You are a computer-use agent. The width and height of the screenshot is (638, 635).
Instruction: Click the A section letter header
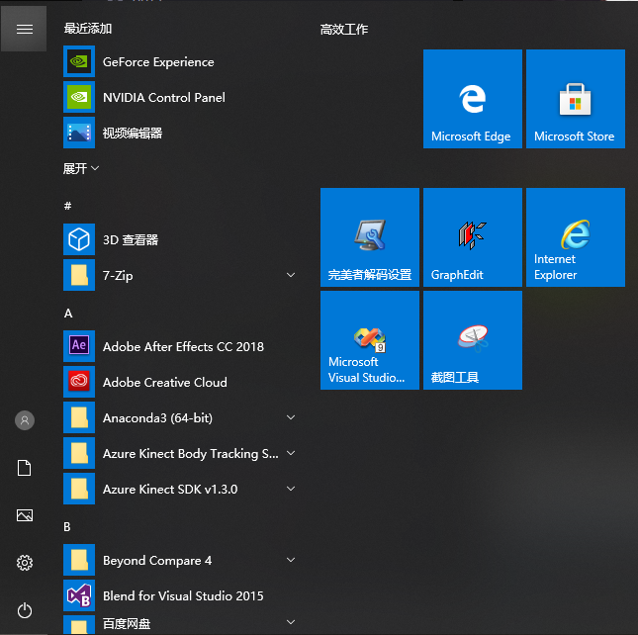pos(68,314)
